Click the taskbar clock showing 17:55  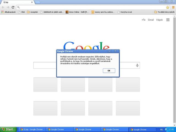click(x=171, y=130)
